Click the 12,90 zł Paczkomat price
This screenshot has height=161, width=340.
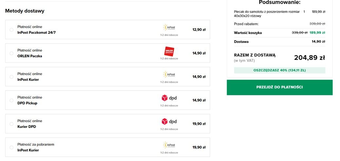[199, 30]
